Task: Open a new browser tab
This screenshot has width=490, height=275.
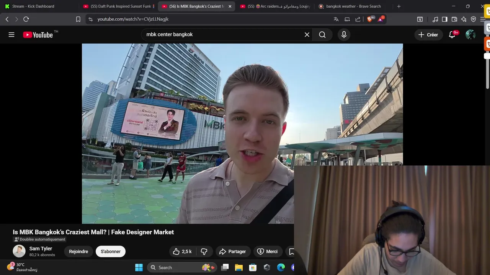Action: [x=399, y=6]
